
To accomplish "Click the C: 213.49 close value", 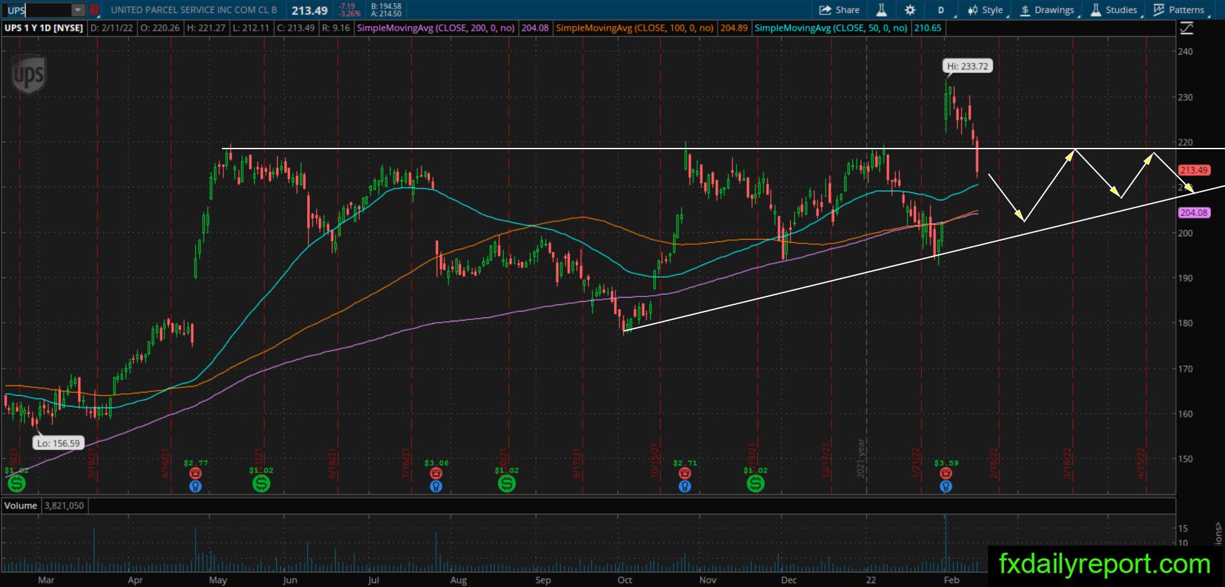I will pos(295,28).
